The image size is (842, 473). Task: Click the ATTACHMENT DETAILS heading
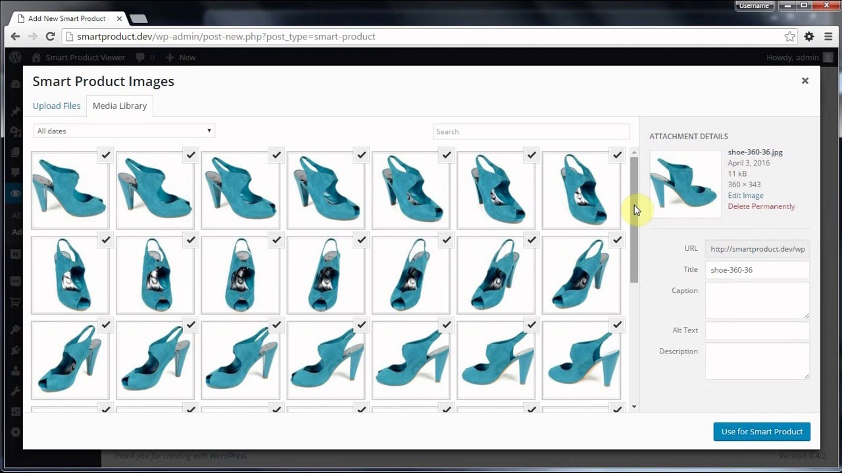tap(689, 137)
